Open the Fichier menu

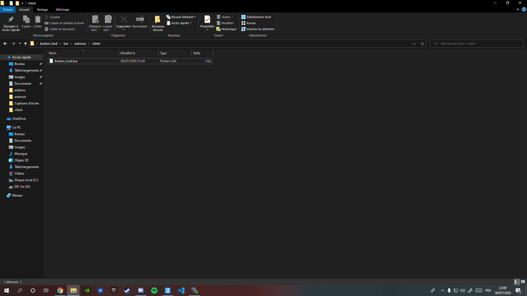(8, 10)
